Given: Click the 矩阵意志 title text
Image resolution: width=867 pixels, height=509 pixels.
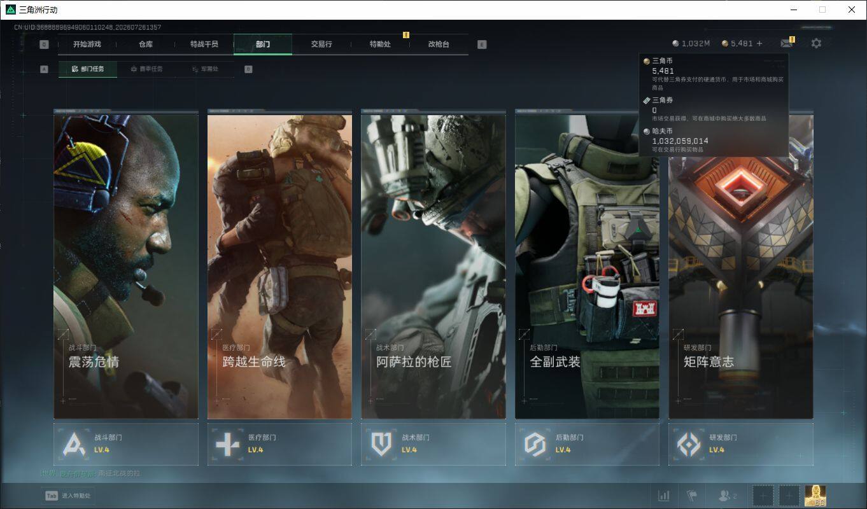Looking at the screenshot, I should [x=708, y=362].
